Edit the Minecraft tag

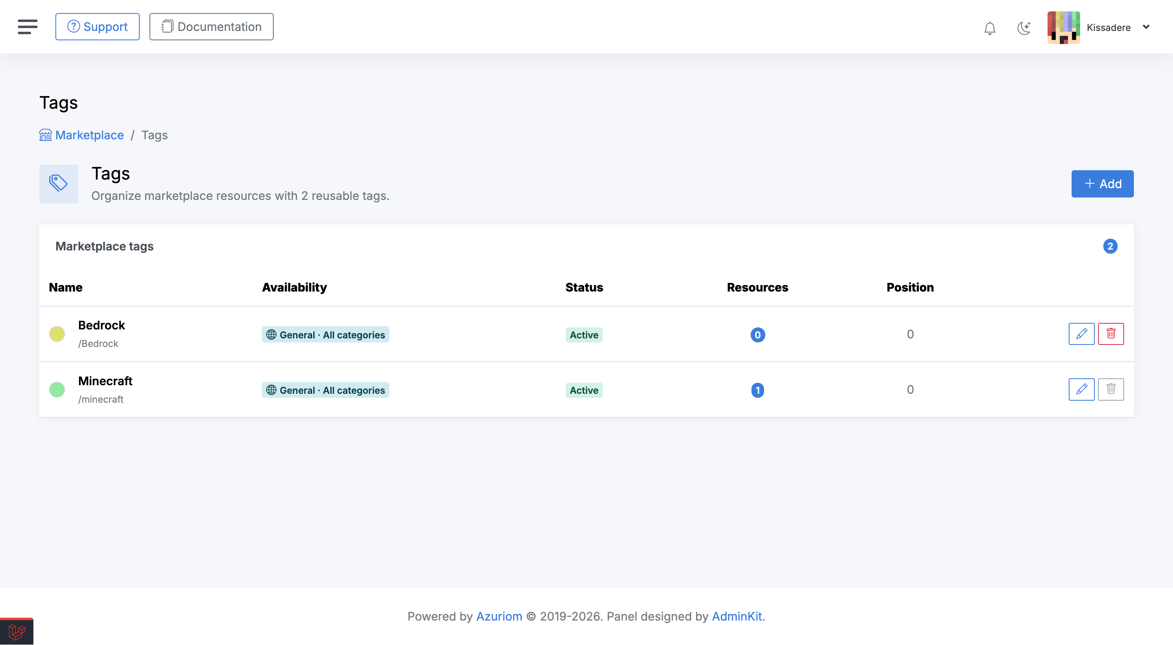click(1081, 389)
